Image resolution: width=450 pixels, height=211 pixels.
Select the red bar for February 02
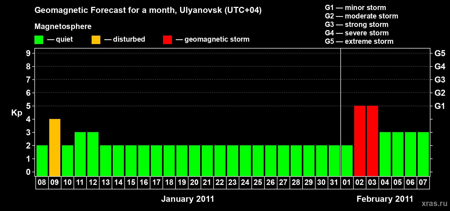360,141
